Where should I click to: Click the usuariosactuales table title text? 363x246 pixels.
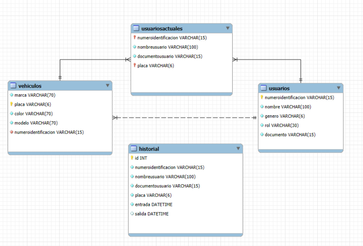[162, 28]
